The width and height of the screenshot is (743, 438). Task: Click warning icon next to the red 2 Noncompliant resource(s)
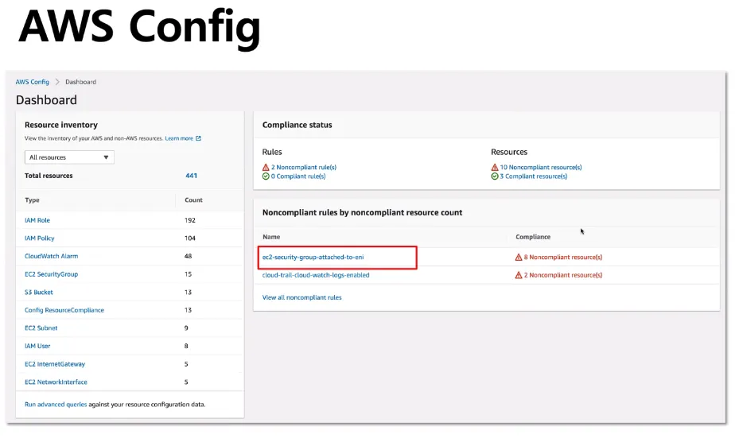(519, 275)
